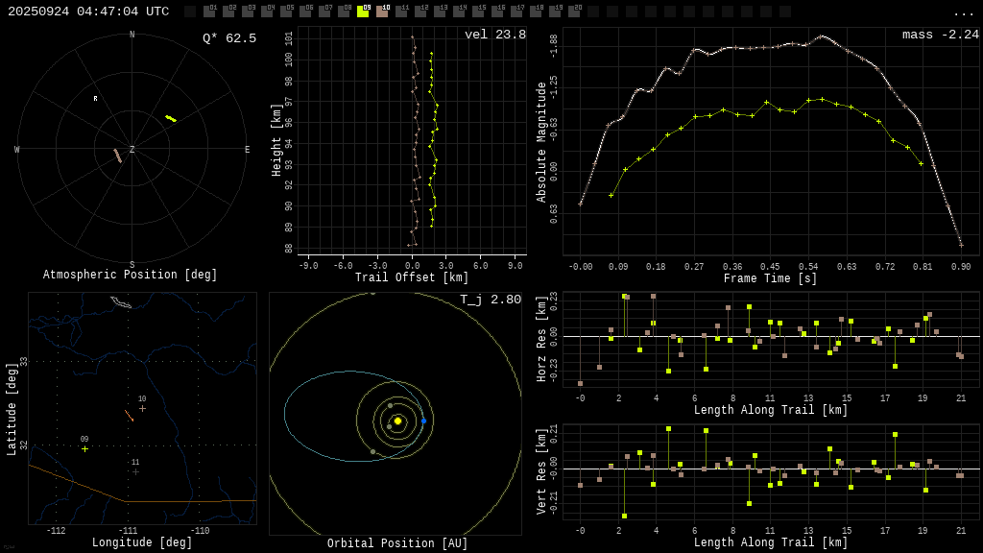This screenshot has height=553, width=983.
Task: Open the three-dots overflow menu
Action: tap(963, 12)
